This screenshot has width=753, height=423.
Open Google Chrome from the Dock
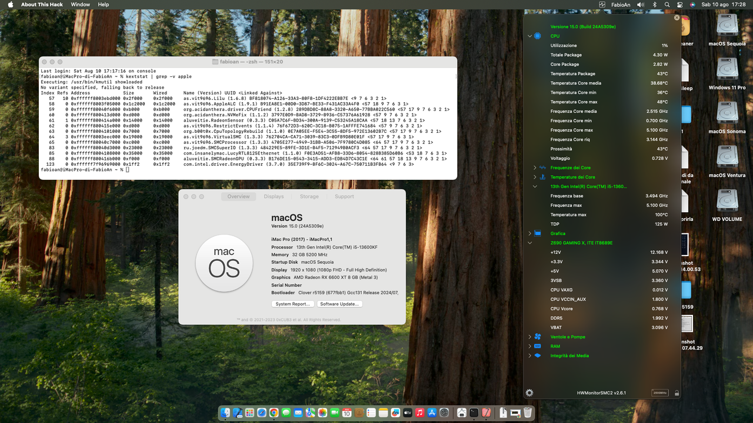pyautogui.click(x=274, y=413)
